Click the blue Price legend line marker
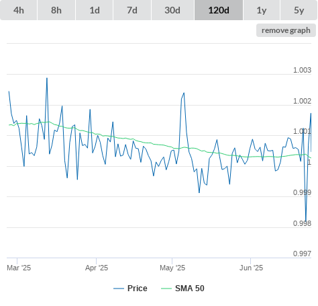Image resolution: width=318 pixels, height=306 pixels. [119, 289]
